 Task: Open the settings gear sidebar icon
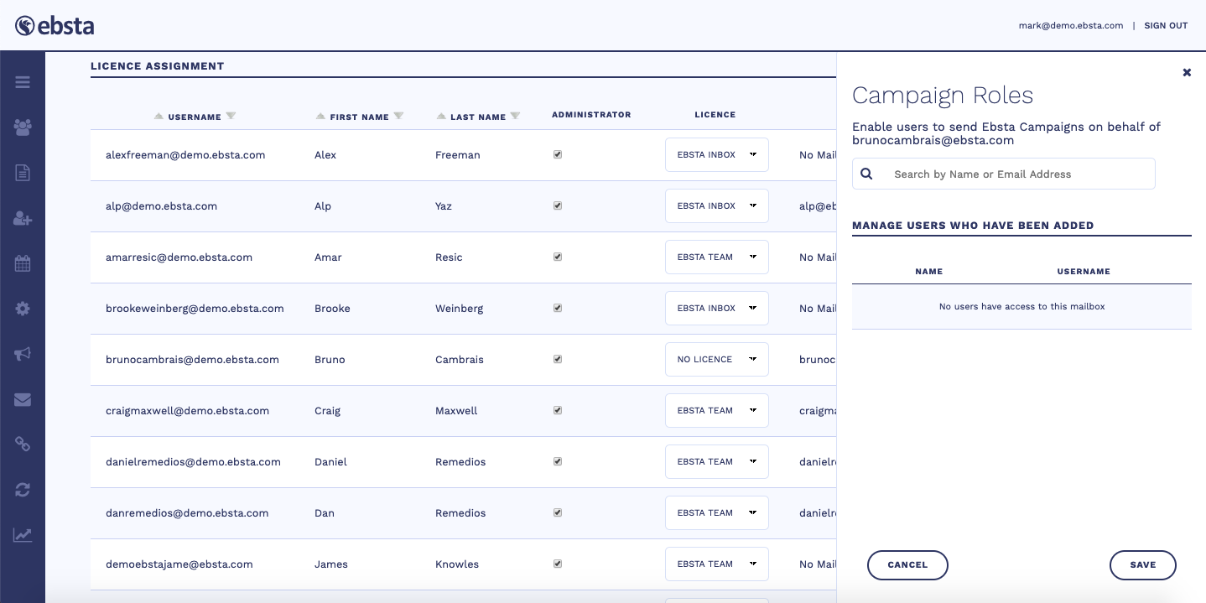[23, 309]
